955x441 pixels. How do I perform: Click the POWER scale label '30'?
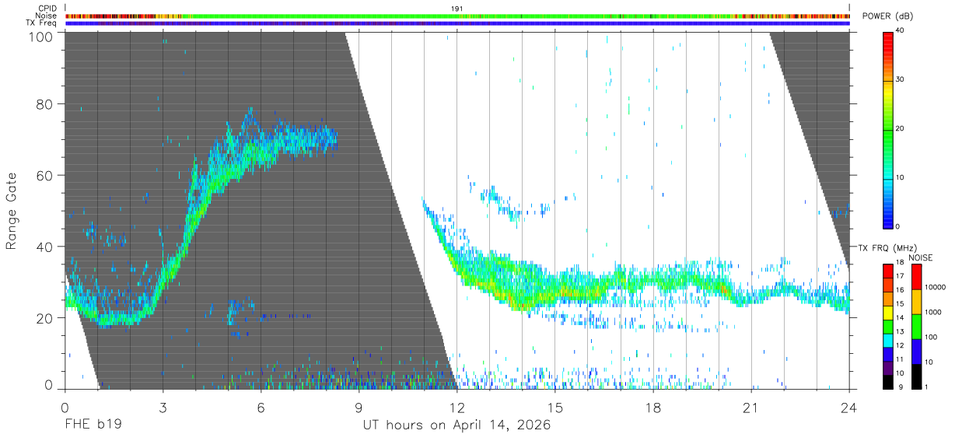click(x=900, y=80)
